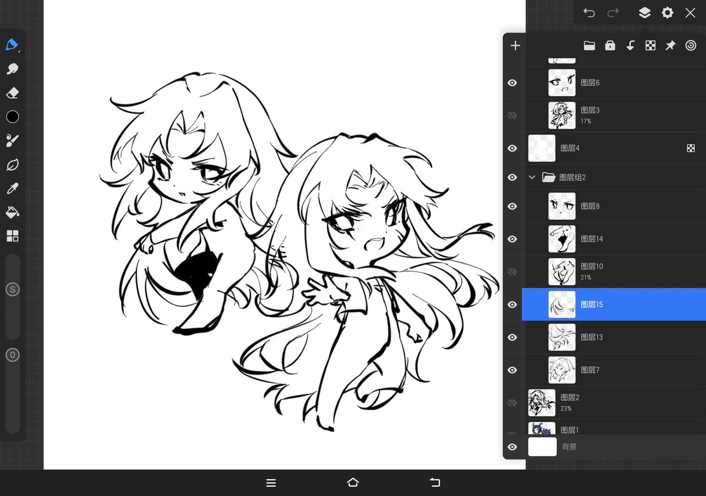Select the Eyedropper tool
706x496 pixels.
point(12,188)
